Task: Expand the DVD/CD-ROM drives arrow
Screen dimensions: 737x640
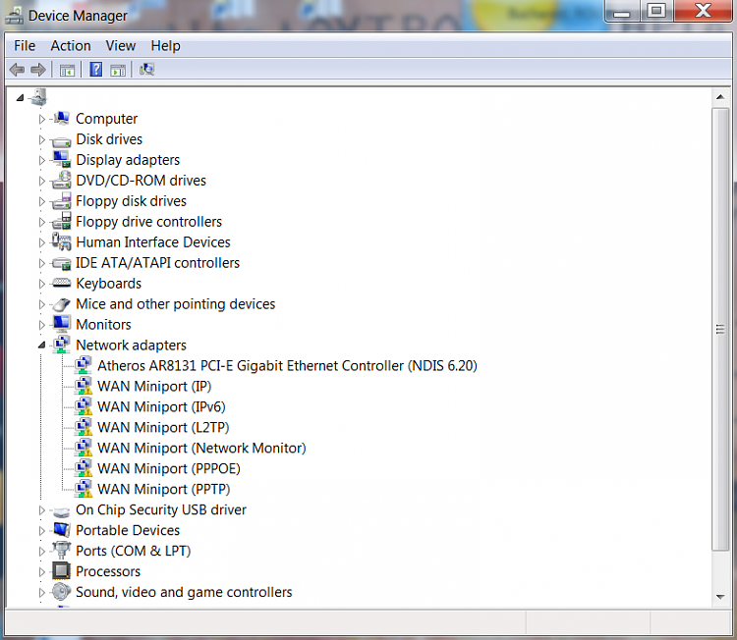Action: pyautogui.click(x=41, y=182)
